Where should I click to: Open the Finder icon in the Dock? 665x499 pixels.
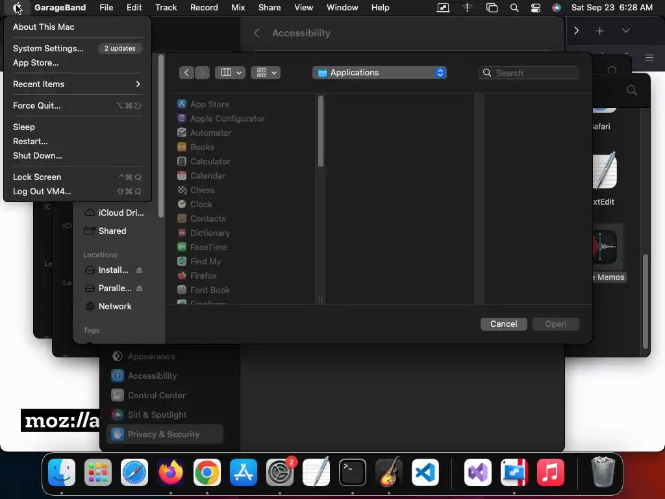(62, 472)
